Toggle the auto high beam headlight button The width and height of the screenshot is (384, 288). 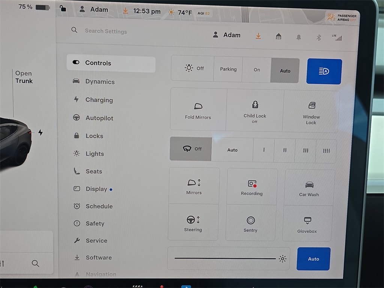[324, 71]
